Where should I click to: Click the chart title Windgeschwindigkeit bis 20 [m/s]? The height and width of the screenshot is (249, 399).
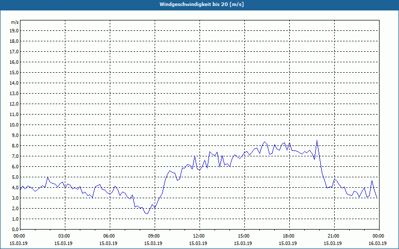201,4
